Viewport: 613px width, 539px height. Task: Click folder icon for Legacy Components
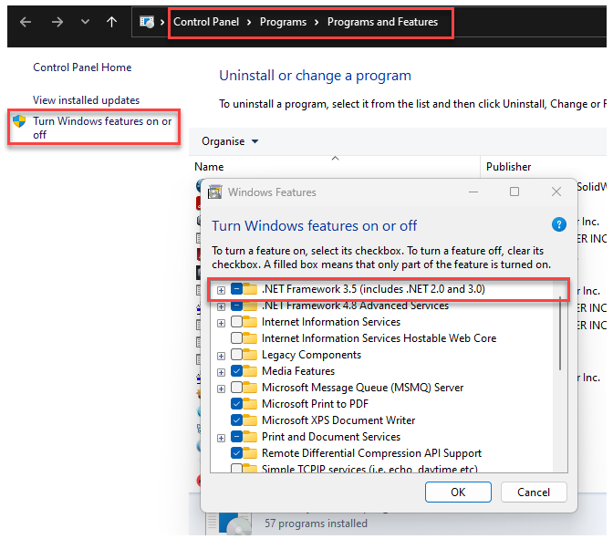tap(250, 355)
